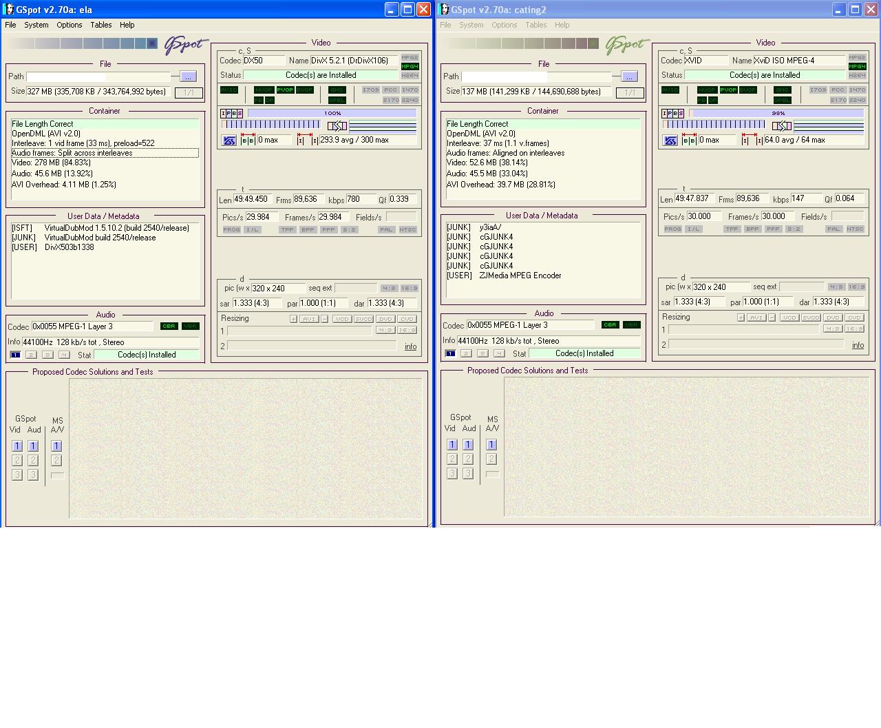This screenshot has width=881, height=728.
Task: Click the VGS button in the cating2 window
Action: [x=670, y=141]
